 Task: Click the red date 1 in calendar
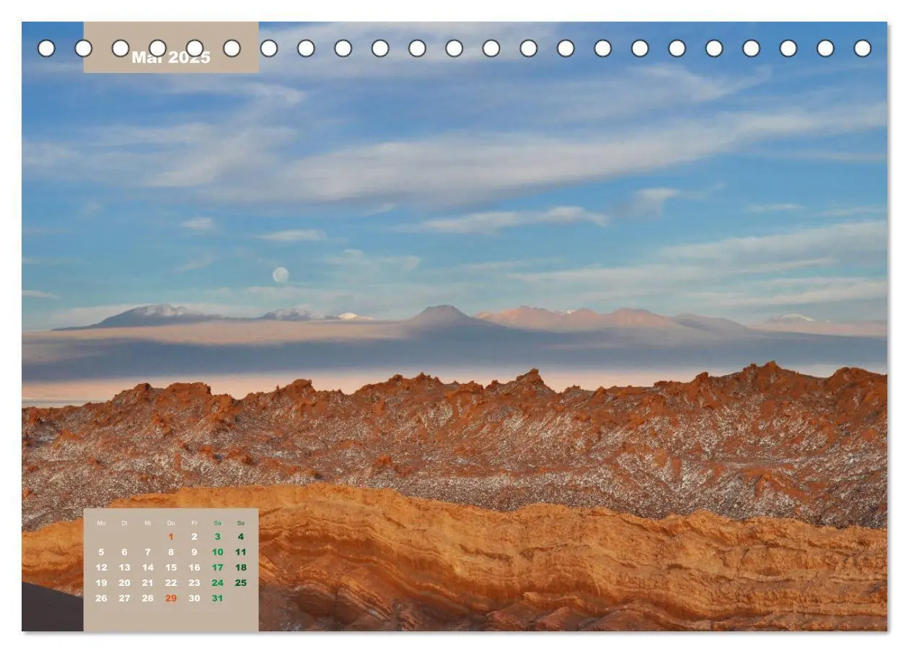click(171, 537)
